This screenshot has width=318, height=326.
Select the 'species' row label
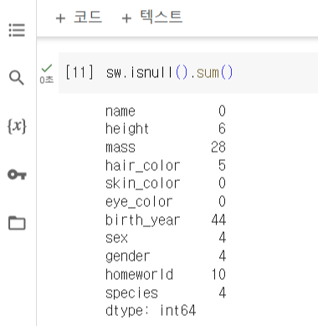tap(131, 293)
